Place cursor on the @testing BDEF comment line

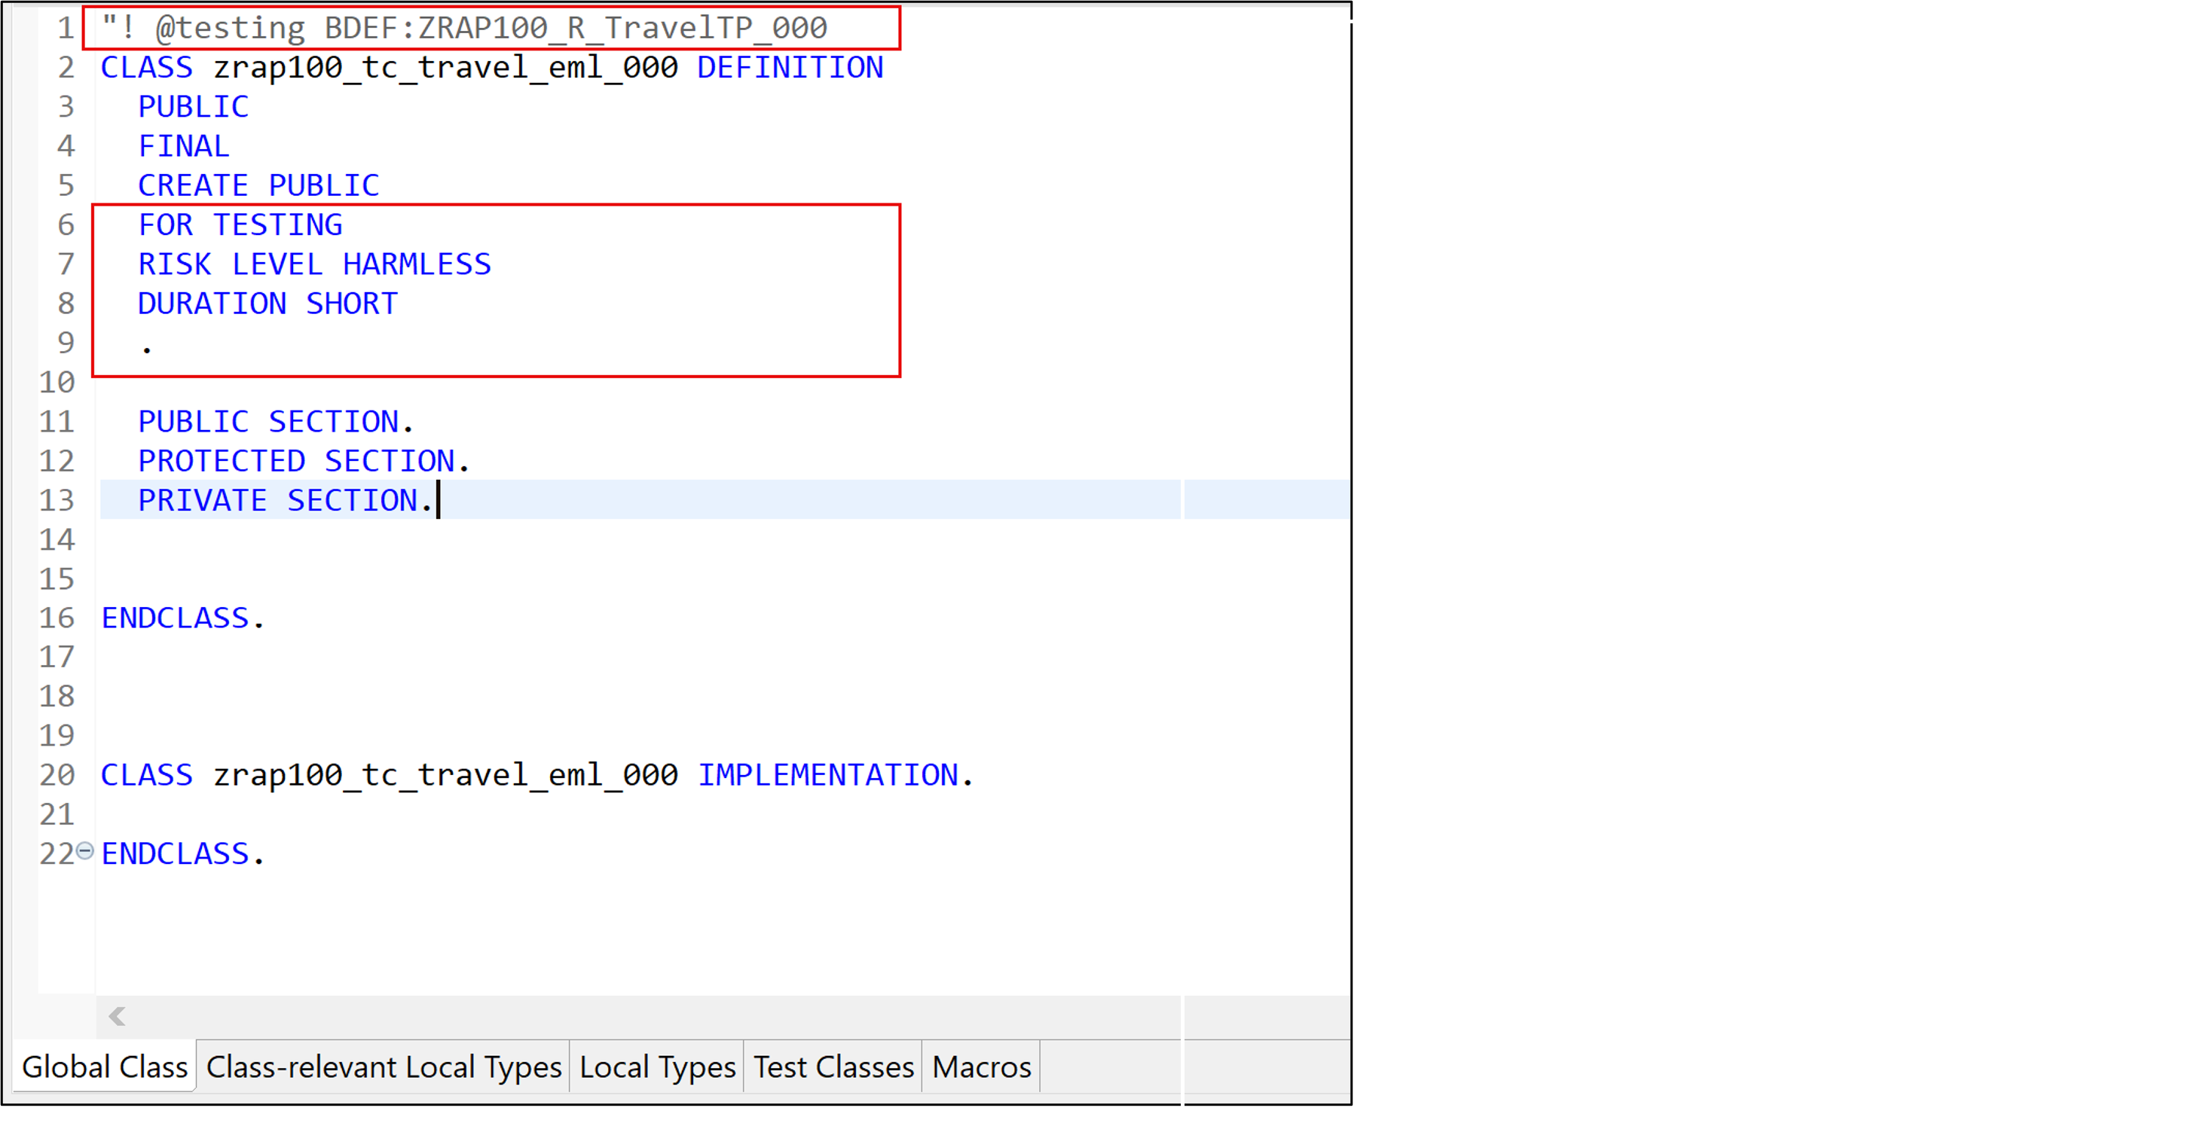coord(464,28)
